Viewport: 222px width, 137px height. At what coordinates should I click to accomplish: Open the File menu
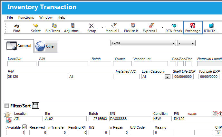tap(10, 17)
